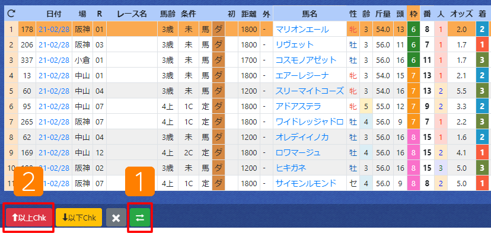Click the red 以上Chk button
The height and width of the screenshot is (233, 491).
[29, 218]
